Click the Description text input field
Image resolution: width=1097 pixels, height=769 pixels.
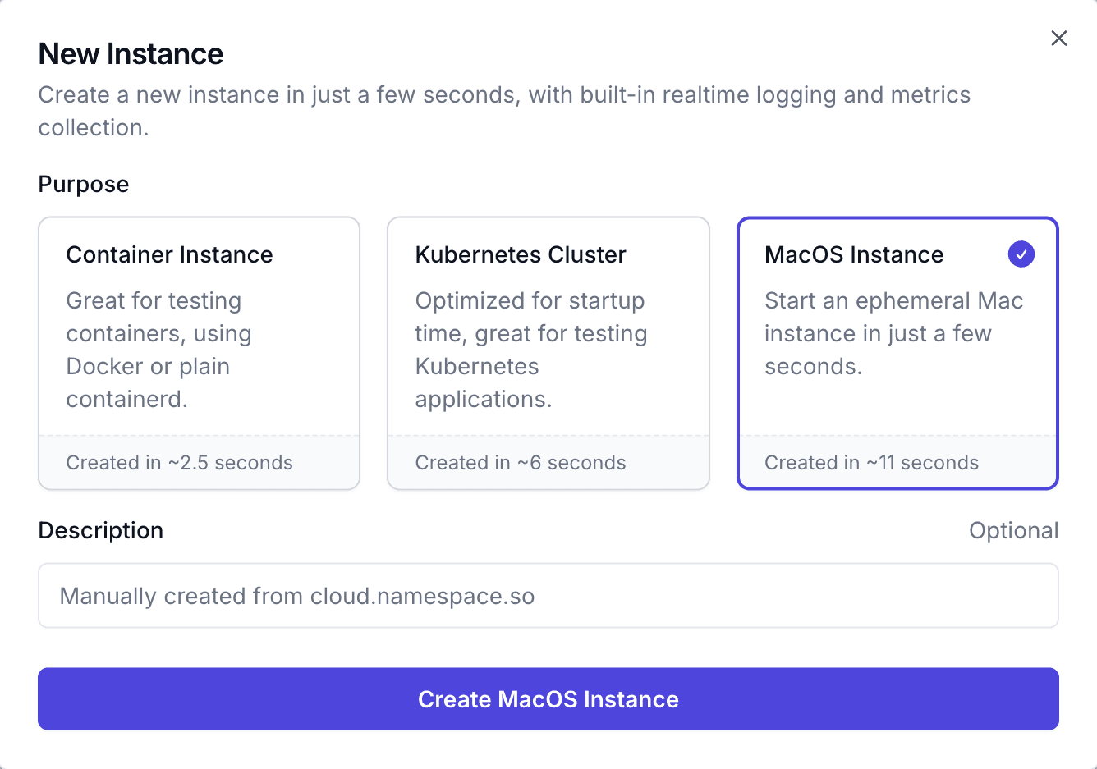click(x=548, y=596)
